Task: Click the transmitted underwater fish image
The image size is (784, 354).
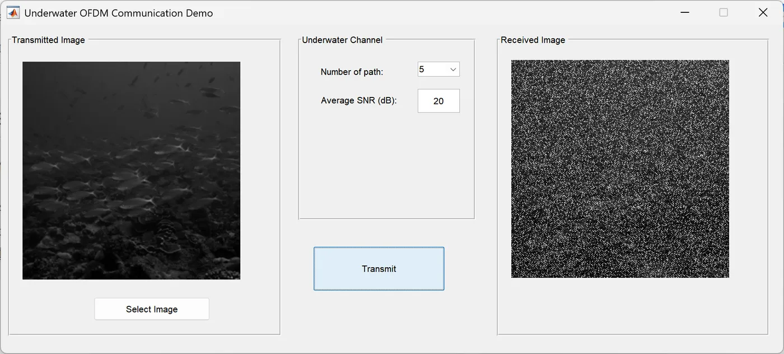Action: coord(131,170)
